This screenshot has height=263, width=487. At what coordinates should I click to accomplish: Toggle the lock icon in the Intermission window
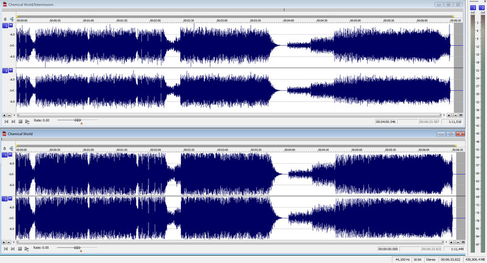(5, 19)
